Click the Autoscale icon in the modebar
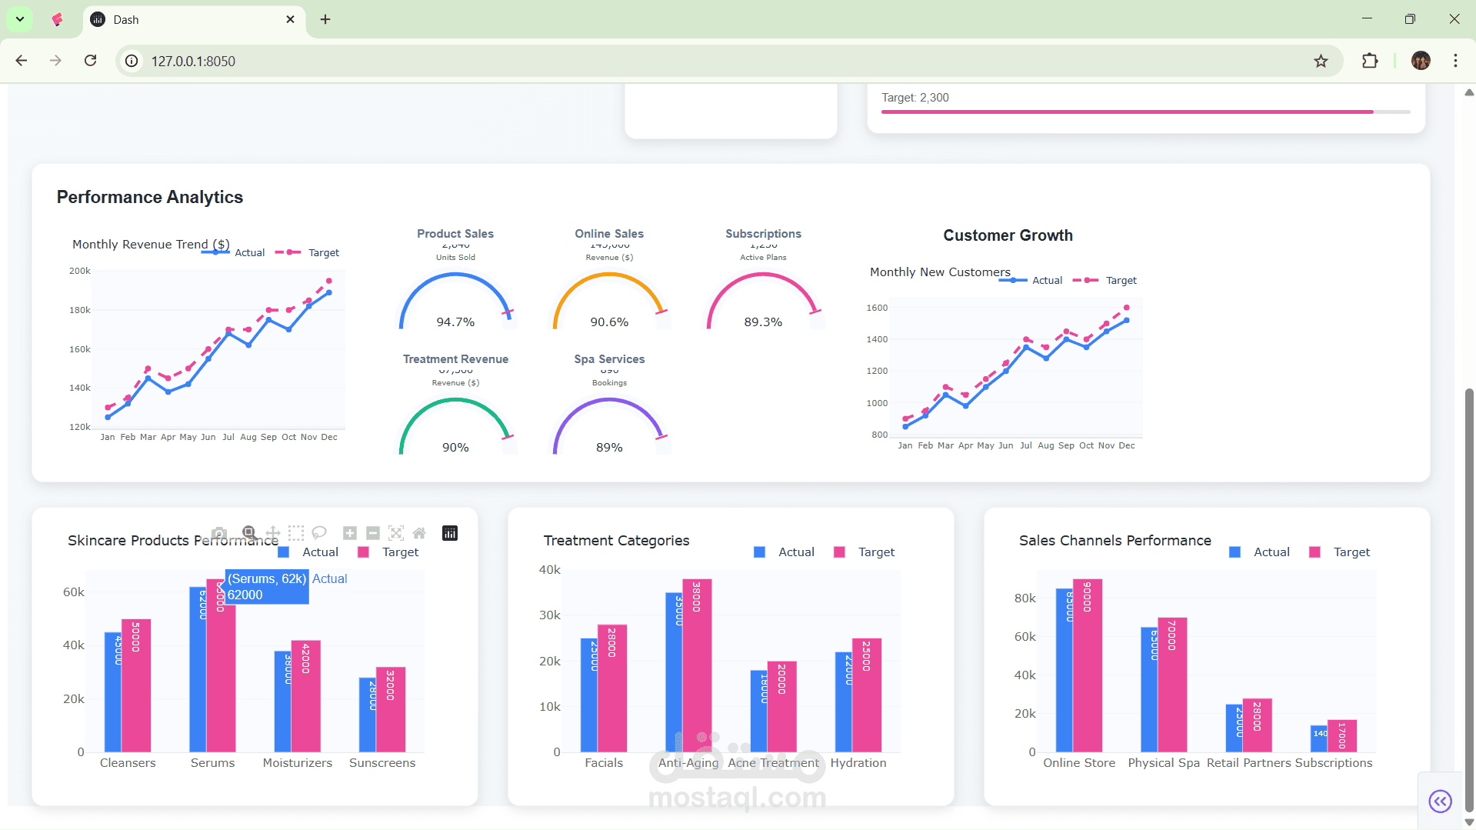The width and height of the screenshot is (1476, 830). tap(396, 533)
